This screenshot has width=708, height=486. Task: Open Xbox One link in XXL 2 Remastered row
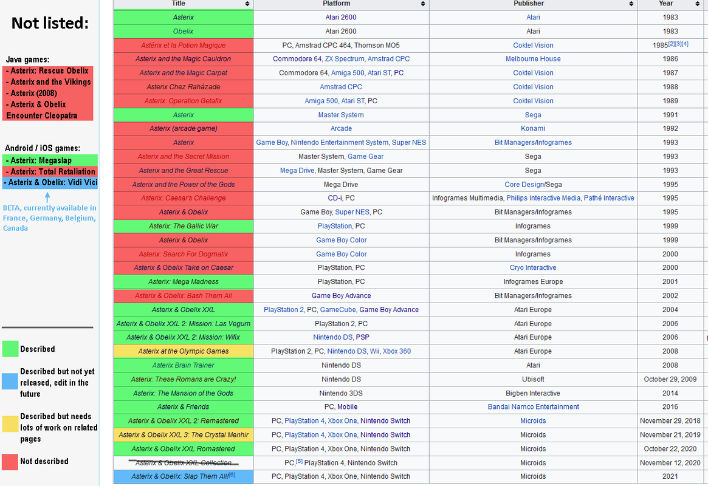[342, 420]
